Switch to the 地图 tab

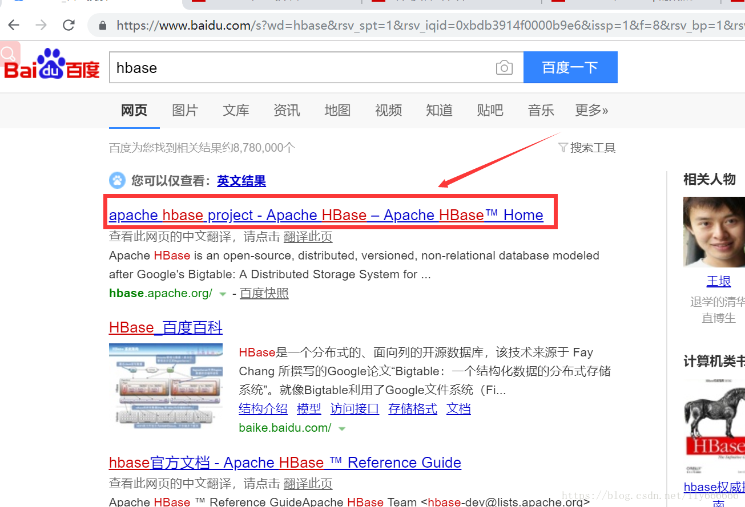click(337, 110)
